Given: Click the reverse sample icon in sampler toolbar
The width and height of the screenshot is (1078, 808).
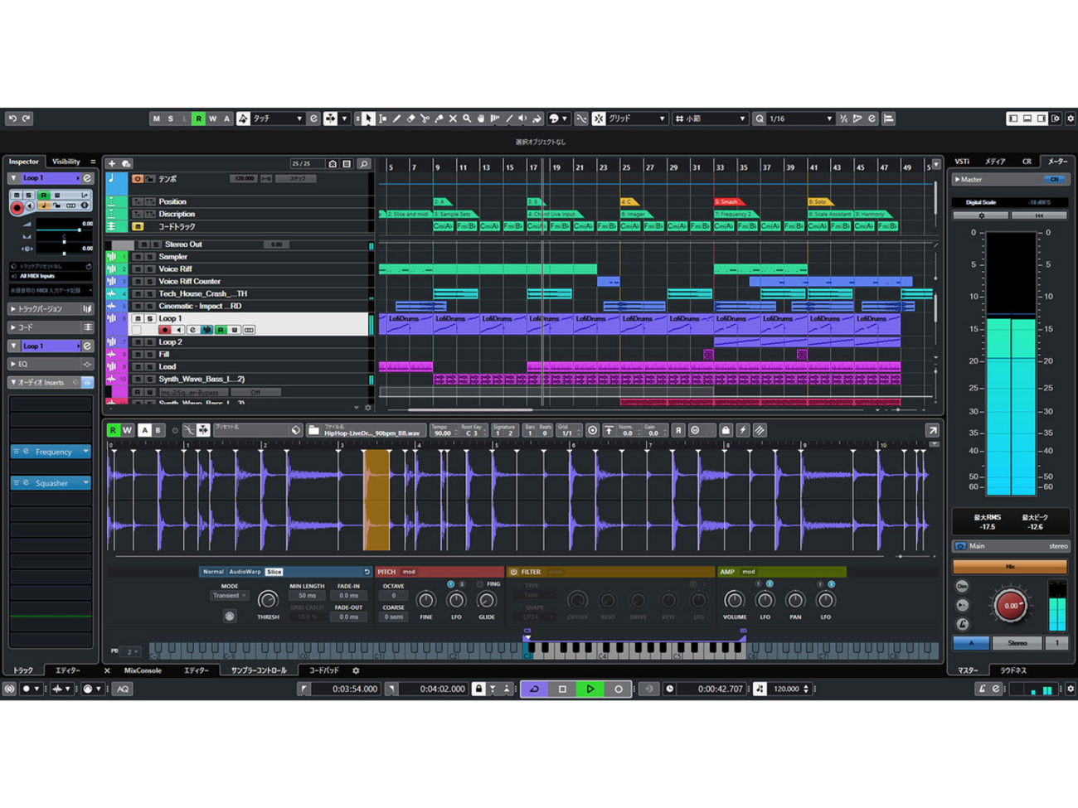Looking at the screenshot, I should pyautogui.click(x=677, y=431).
